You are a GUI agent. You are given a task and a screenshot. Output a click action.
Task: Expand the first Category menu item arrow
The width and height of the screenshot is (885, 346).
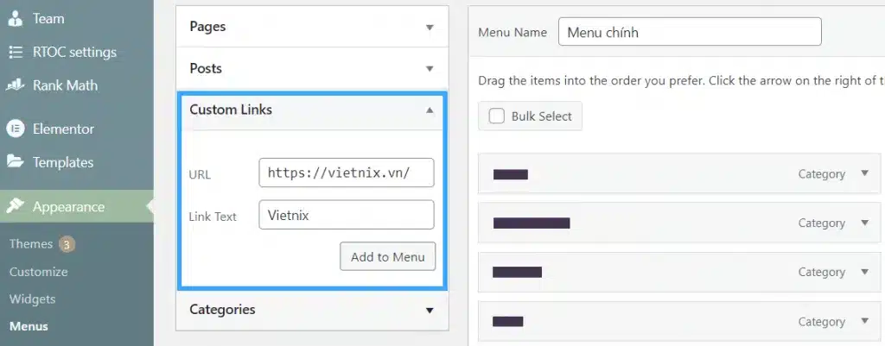tap(864, 173)
